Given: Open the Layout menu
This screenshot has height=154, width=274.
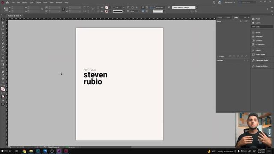Looking at the screenshot, I should (25, 3).
